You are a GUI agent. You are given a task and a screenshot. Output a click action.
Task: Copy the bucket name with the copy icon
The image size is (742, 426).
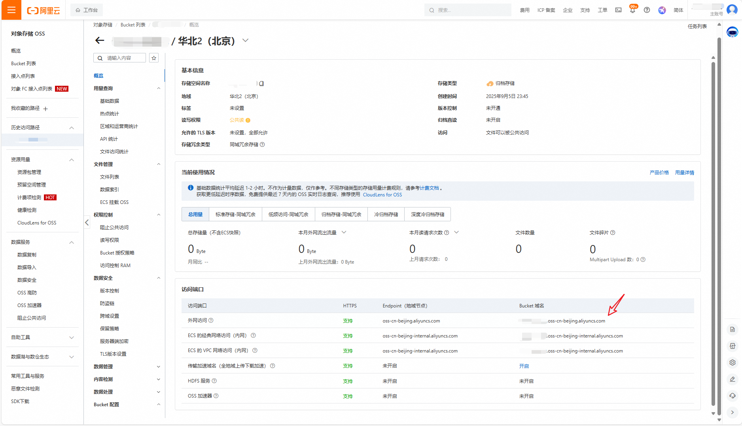[x=261, y=83]
